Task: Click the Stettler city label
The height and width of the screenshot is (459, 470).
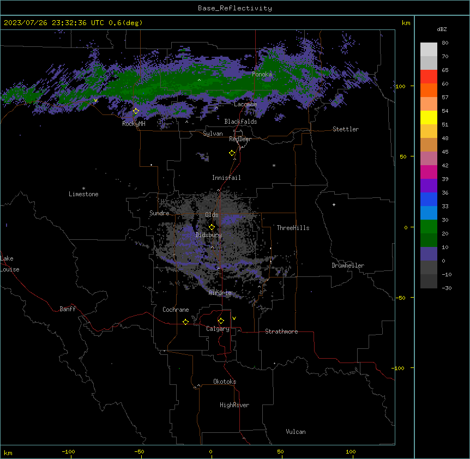Action: (x=346, y=129)
